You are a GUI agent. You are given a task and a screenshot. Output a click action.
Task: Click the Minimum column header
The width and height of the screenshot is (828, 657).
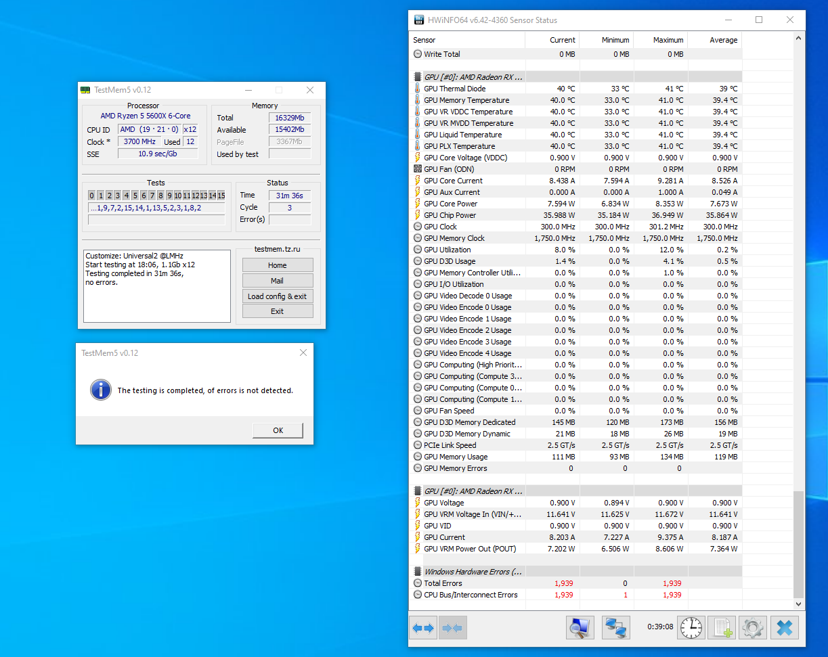point(607,40)
